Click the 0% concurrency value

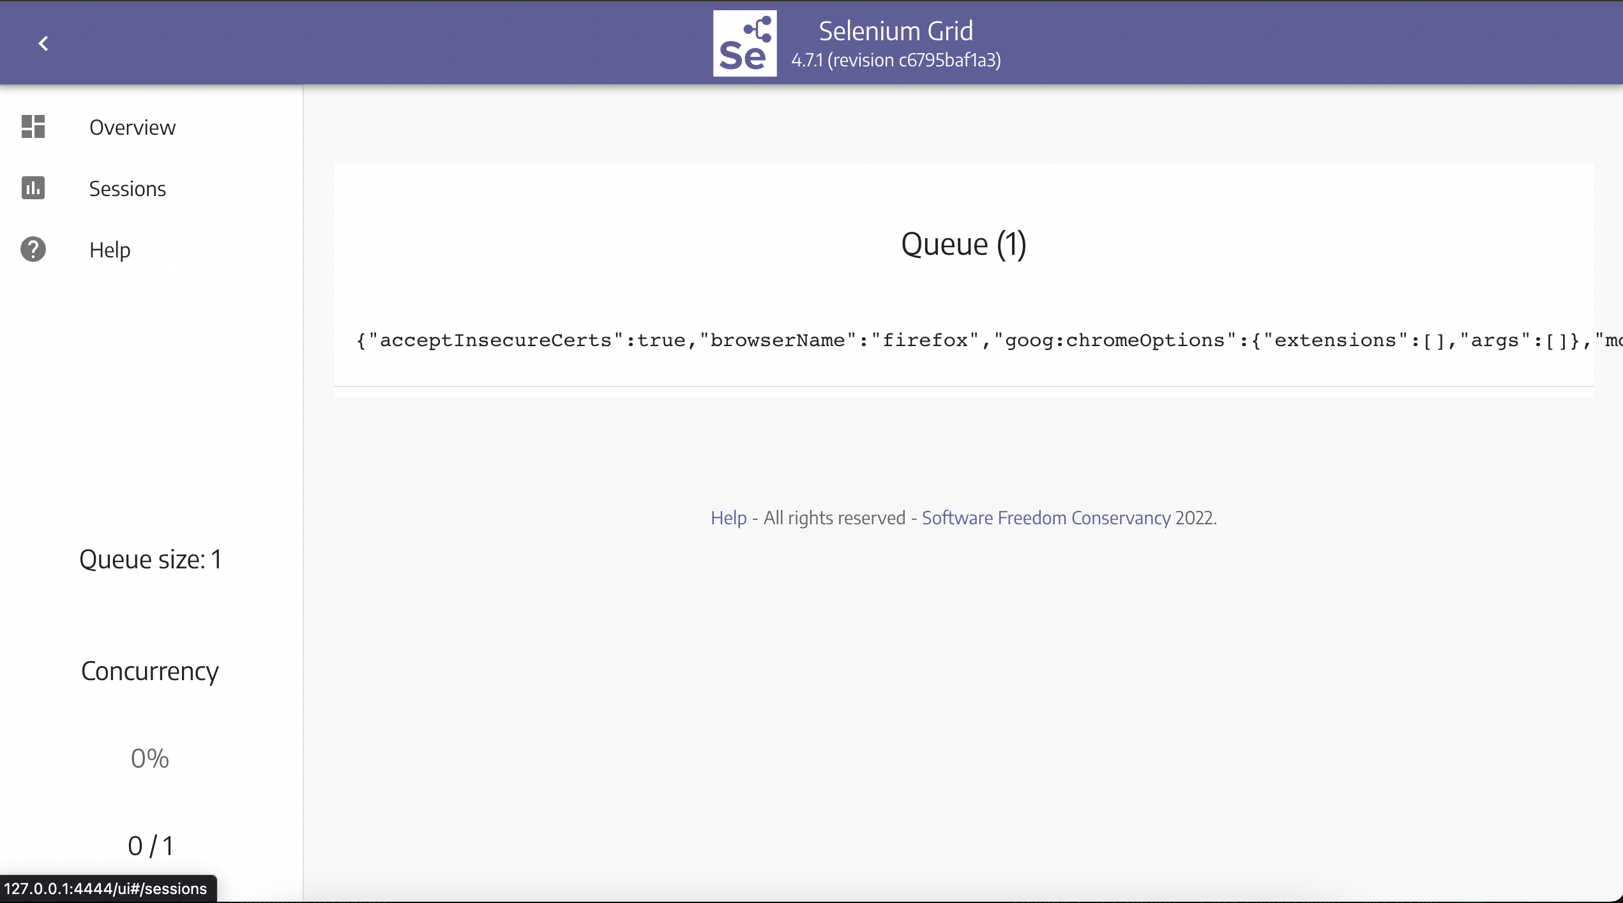pos(150,759)
